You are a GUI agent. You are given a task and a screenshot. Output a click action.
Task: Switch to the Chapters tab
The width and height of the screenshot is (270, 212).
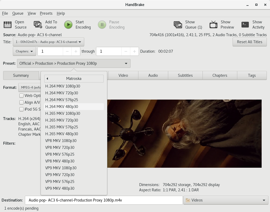[x=220, y=75]
